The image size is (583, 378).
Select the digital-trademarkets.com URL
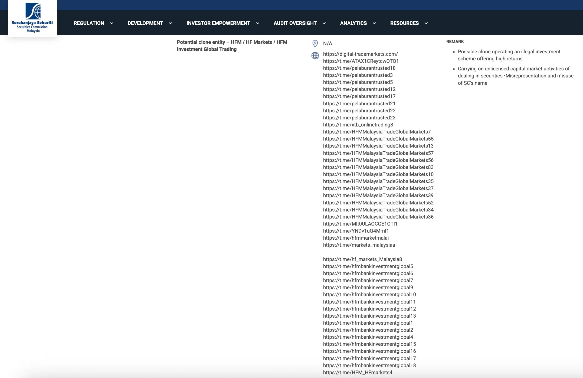pos(361,54)
